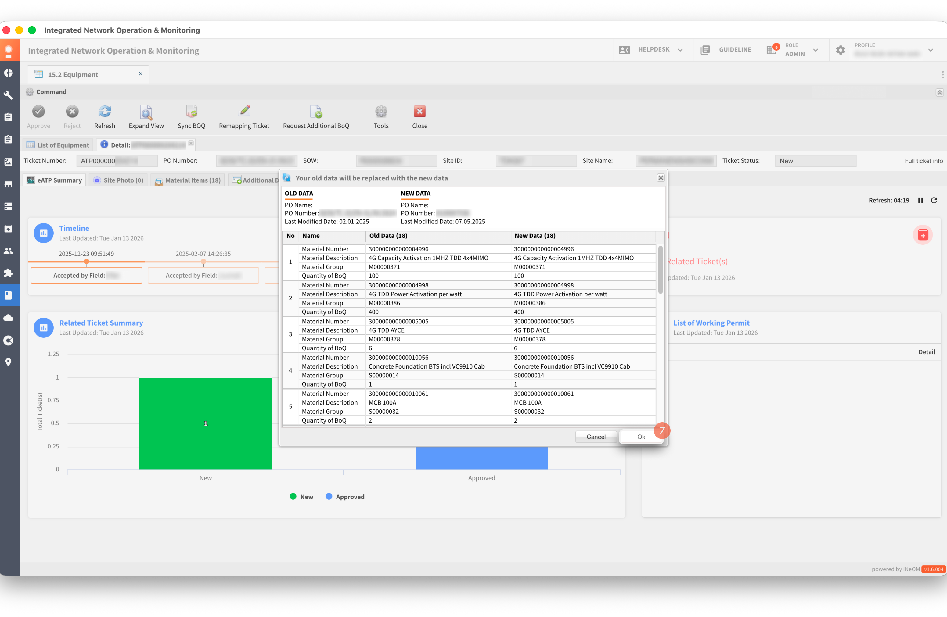This screenshot has width=947, height=617.
Task: Toggle the New legend series
Action: (x=302, y=497)
